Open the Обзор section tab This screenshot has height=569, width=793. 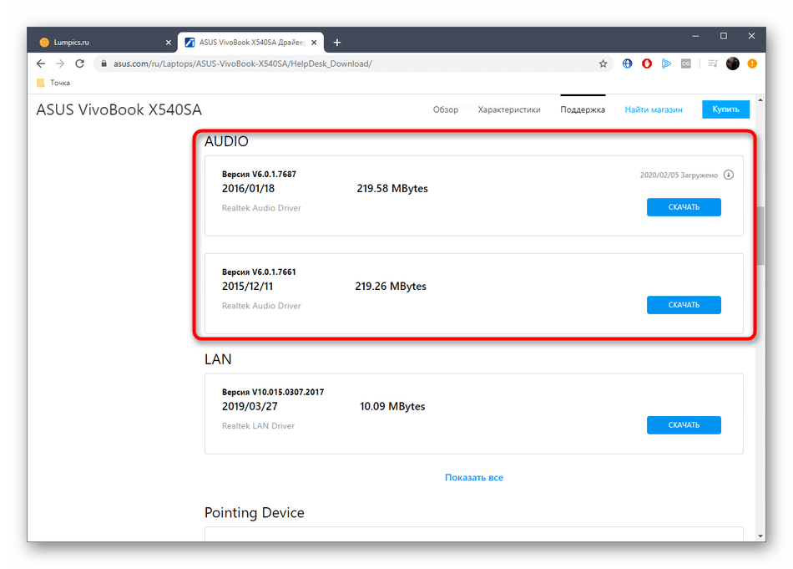[446, 109]
